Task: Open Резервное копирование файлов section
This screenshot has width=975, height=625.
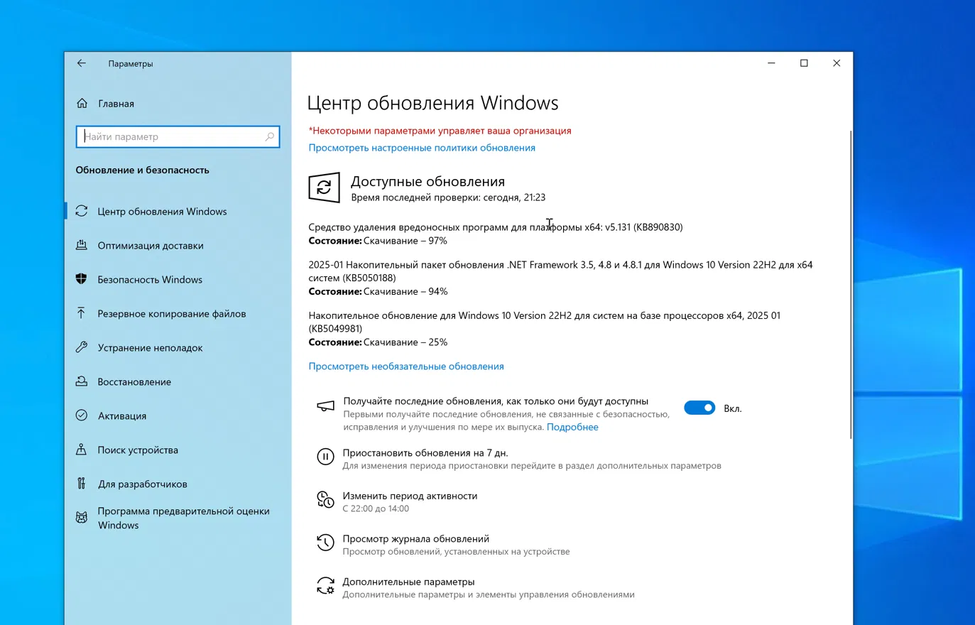Action: pyautogui.click(x=172, y=314)
